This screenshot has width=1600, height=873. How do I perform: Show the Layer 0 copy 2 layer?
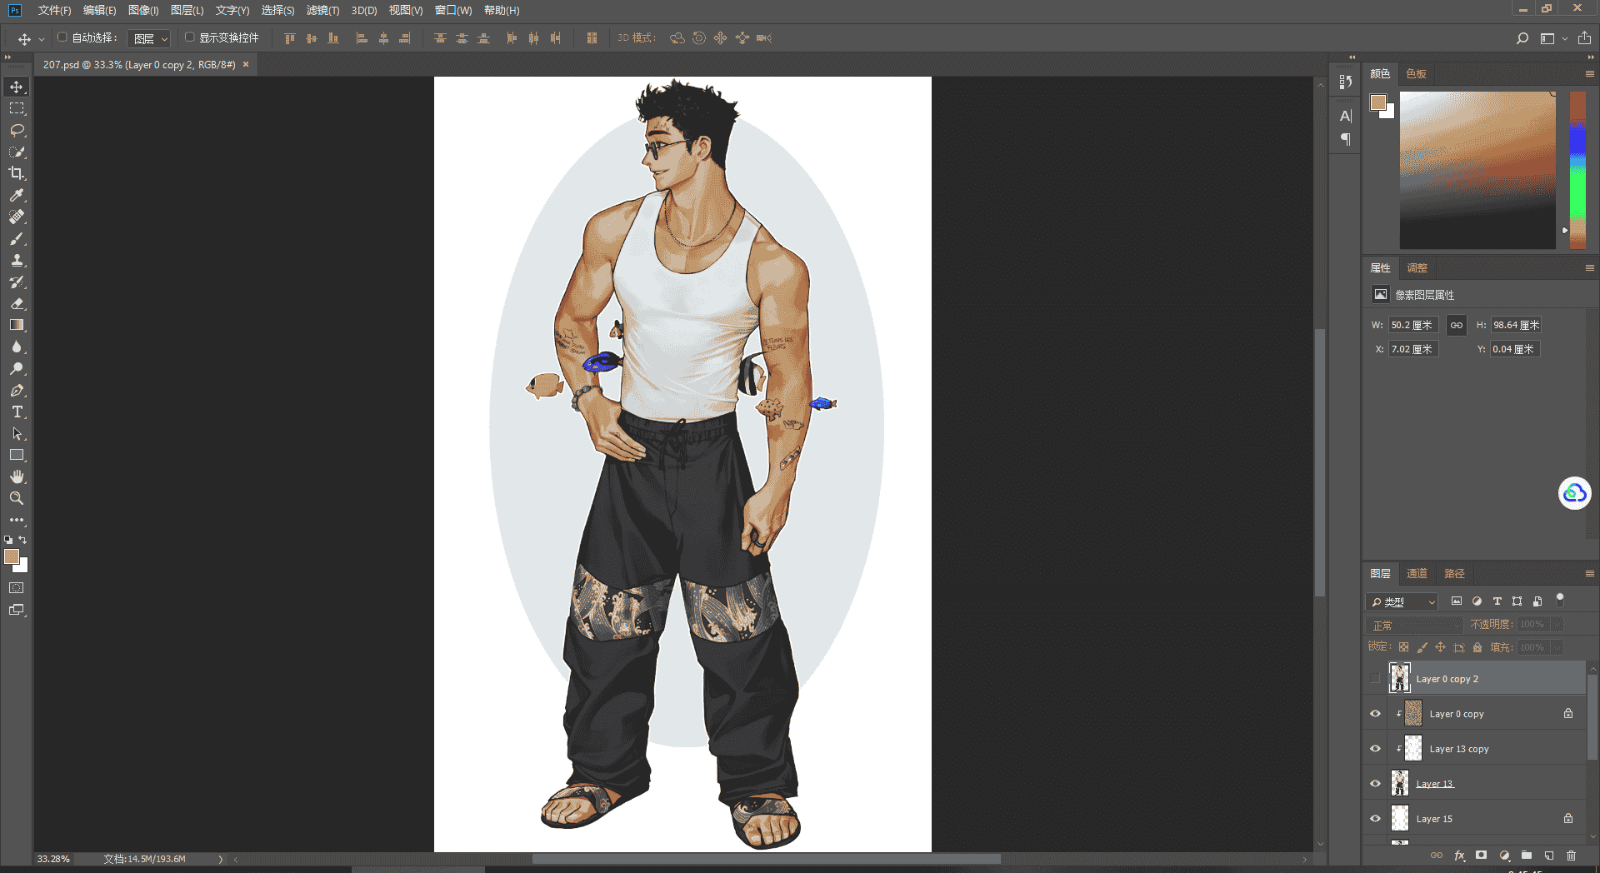tap(1375, 679)
